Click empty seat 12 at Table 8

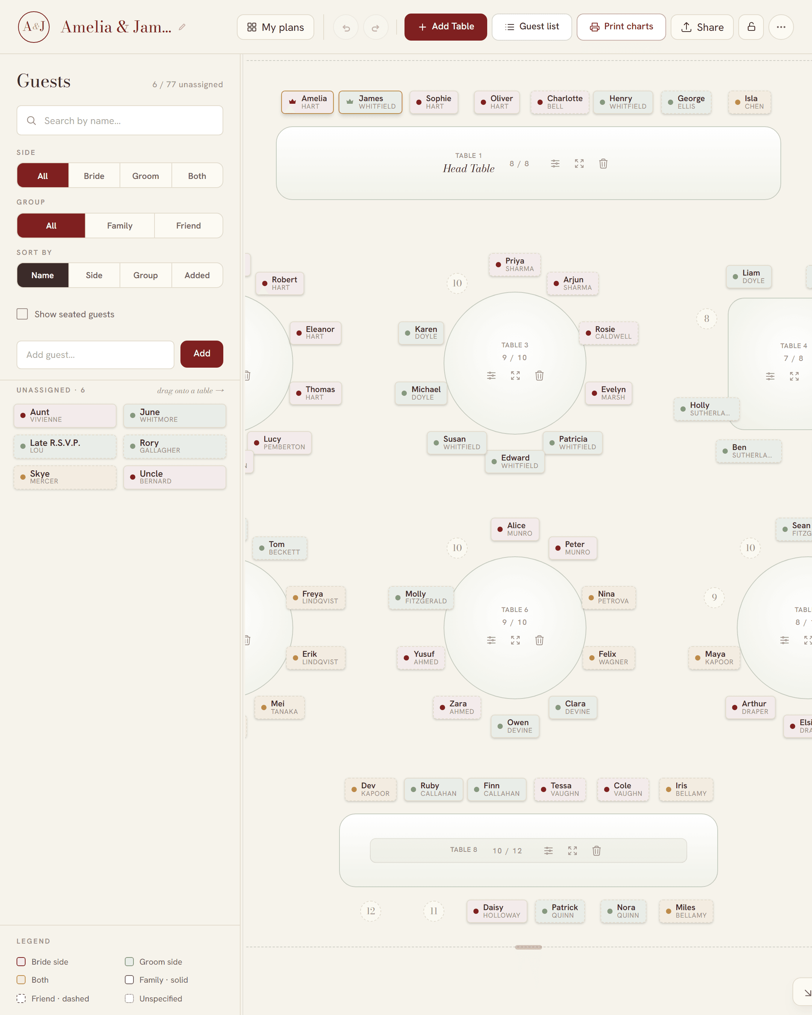[x=371, y=911]
